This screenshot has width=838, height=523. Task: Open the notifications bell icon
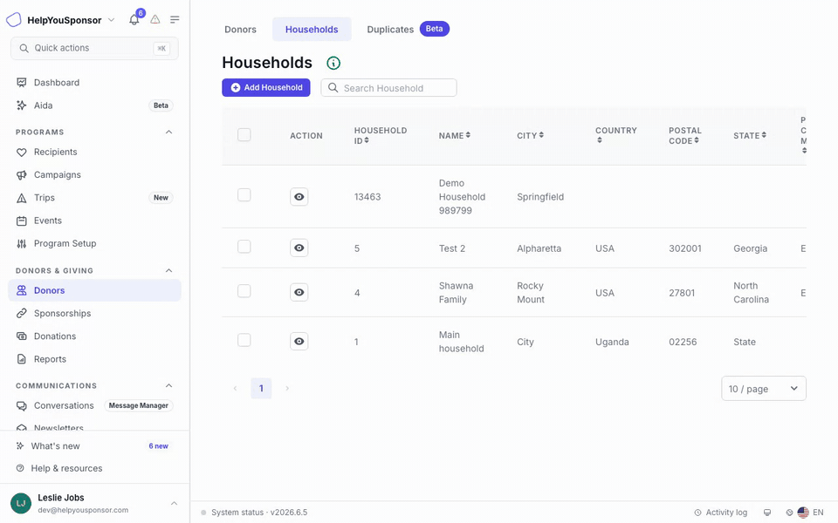pyautogui.click(x=134, y=20)
